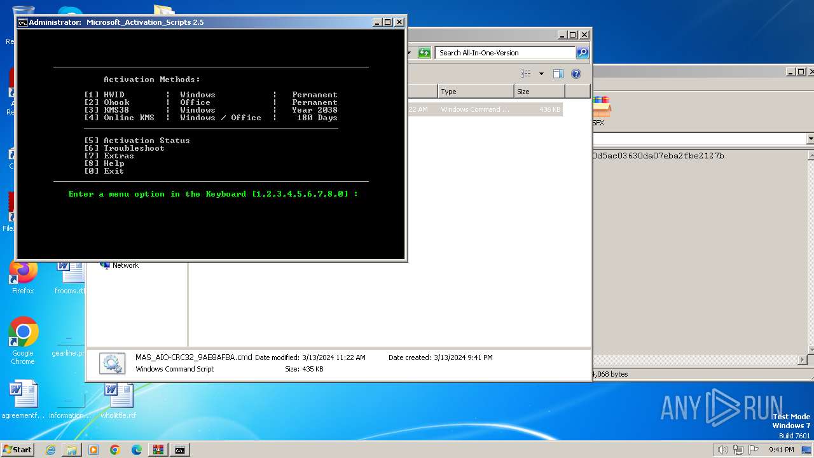
Task: Toggle the preview pane icon in Explorer
Action: click(558, 74)
